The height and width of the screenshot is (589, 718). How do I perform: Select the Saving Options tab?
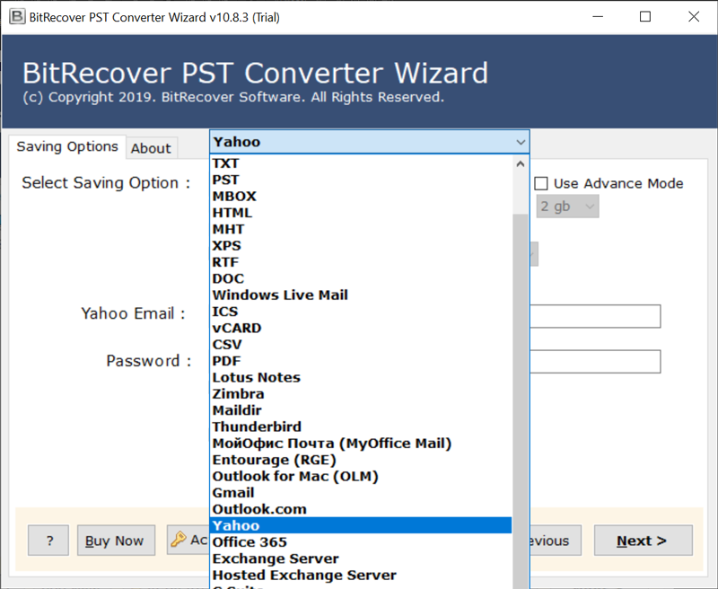(x=67, y=146)
